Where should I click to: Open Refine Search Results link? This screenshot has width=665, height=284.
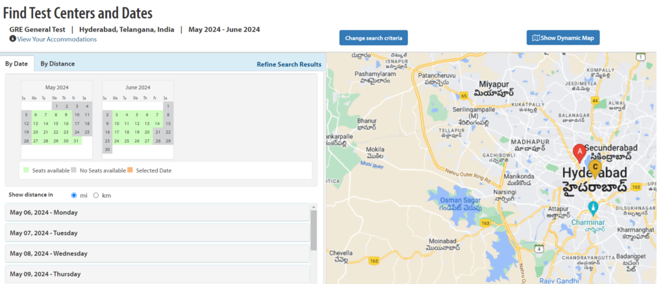click(x=289, y=65)
